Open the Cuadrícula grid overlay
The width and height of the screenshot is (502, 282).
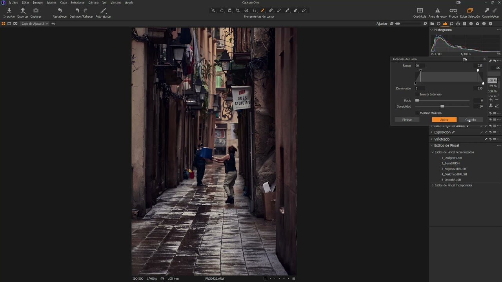coord(420,11)
